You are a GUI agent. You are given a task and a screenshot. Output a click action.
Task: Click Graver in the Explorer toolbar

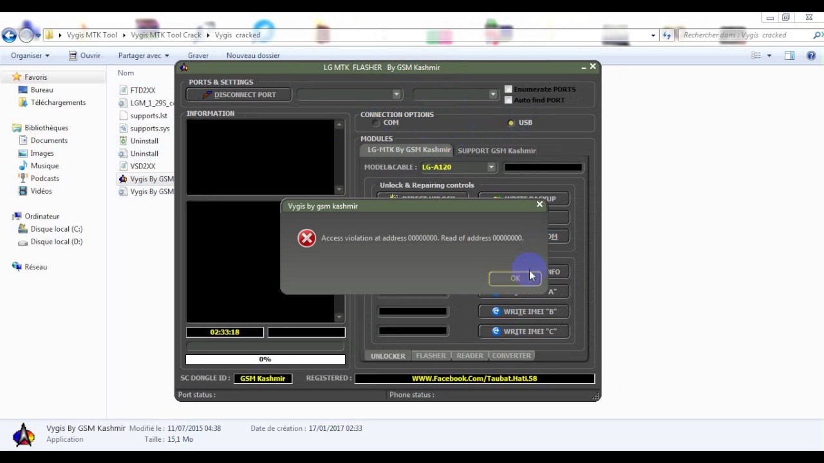198,56
